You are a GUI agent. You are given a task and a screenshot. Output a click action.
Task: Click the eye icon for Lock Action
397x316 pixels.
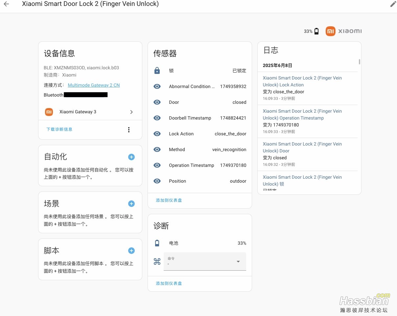(157, 134)
